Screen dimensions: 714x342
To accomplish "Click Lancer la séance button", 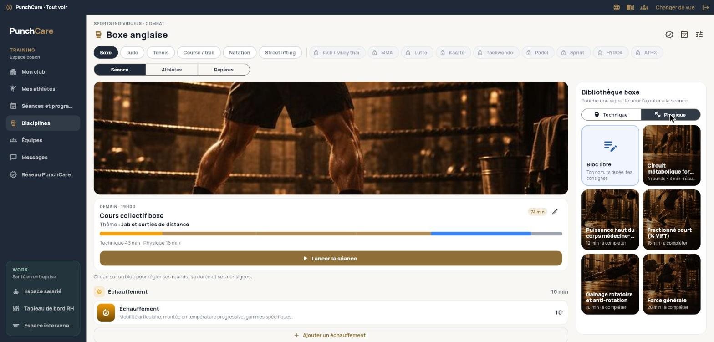I will (x=331, y=258).
